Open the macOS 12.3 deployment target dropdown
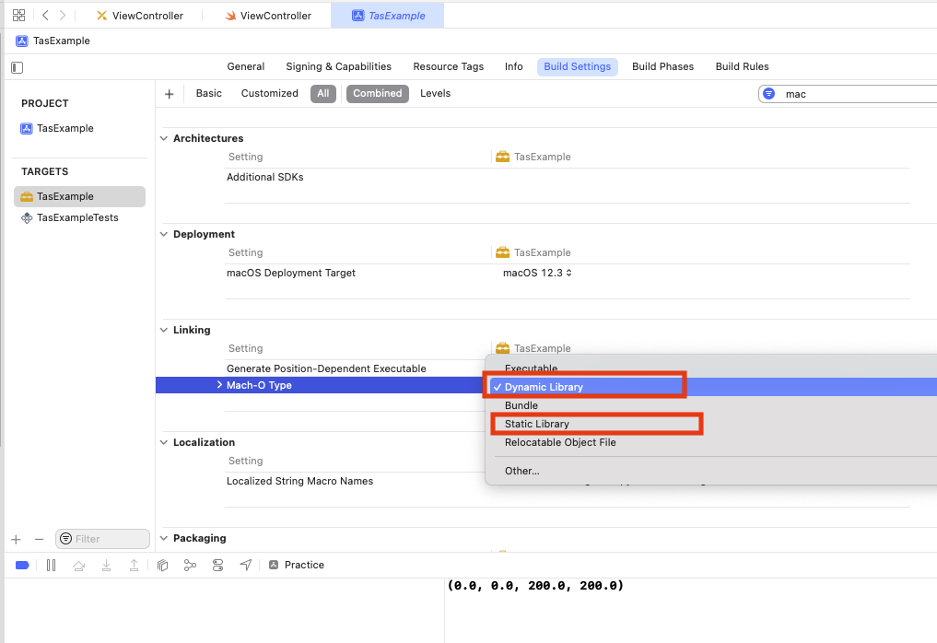Image resolution: width=937 pixels, height=643 pixels. click(x=537, y=273)
